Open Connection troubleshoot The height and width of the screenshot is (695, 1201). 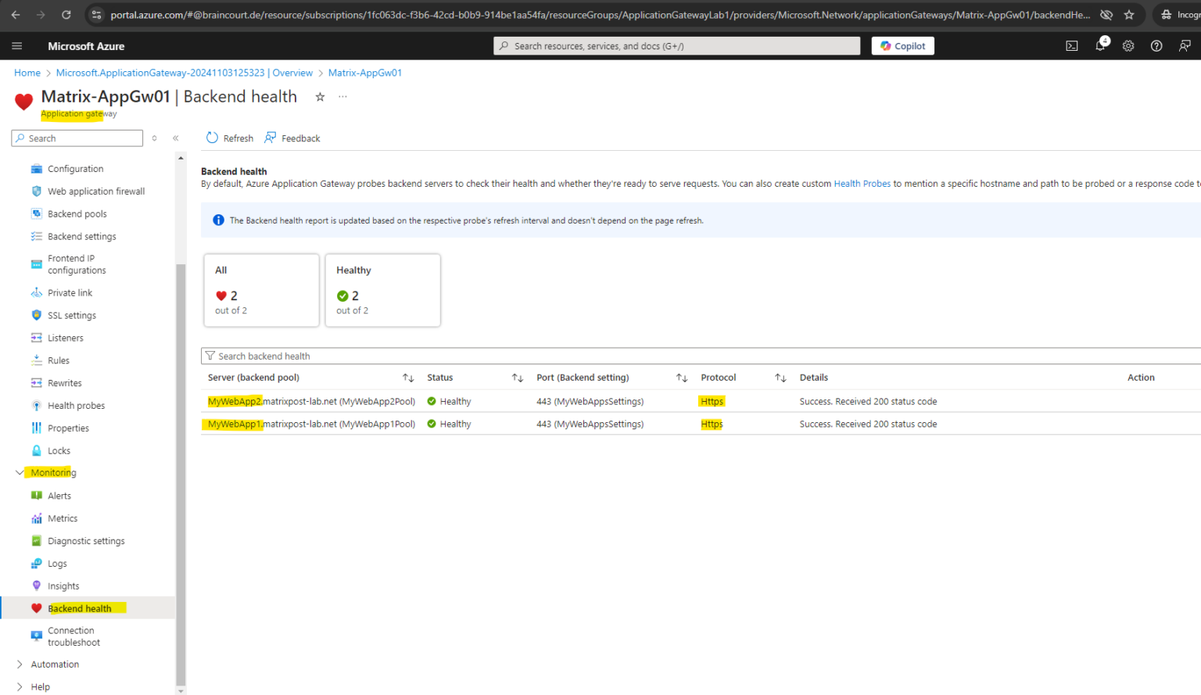[x=74, y=636]
